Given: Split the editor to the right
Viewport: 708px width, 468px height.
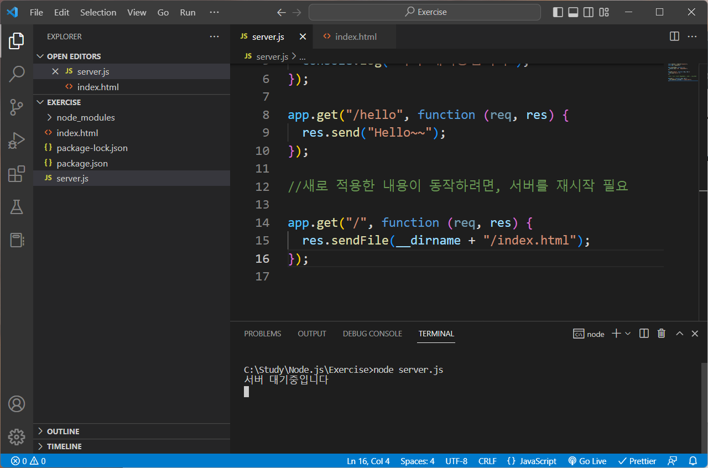Looking at the screenshot, I should pyautogui.click(x=674, y=37).
